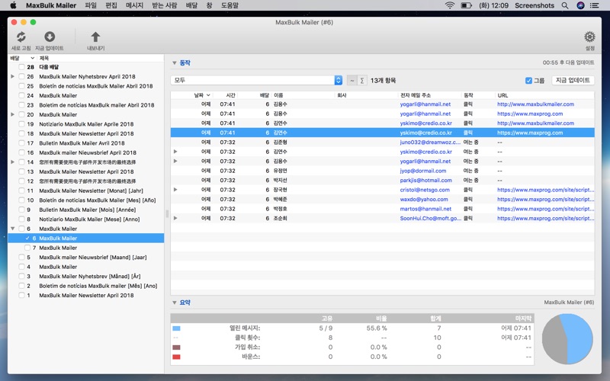Open script URL in martos@hanmail.net row
The height and width of the screenshot is (381, 610).
[545, 209]
